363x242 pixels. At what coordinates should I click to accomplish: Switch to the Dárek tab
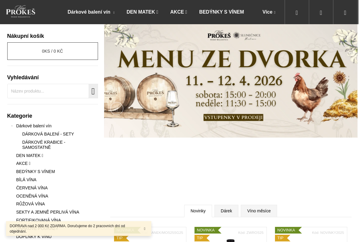(226, 211)
